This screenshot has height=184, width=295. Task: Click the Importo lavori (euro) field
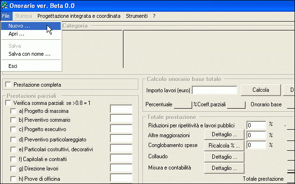click(x=215, y=90)
